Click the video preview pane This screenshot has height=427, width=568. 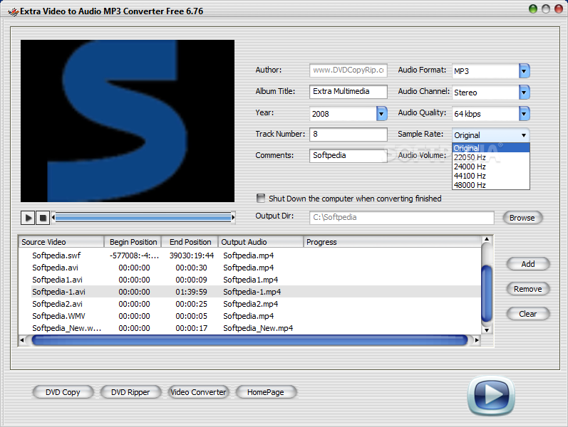pyautogui.click(x=128, y=121)
